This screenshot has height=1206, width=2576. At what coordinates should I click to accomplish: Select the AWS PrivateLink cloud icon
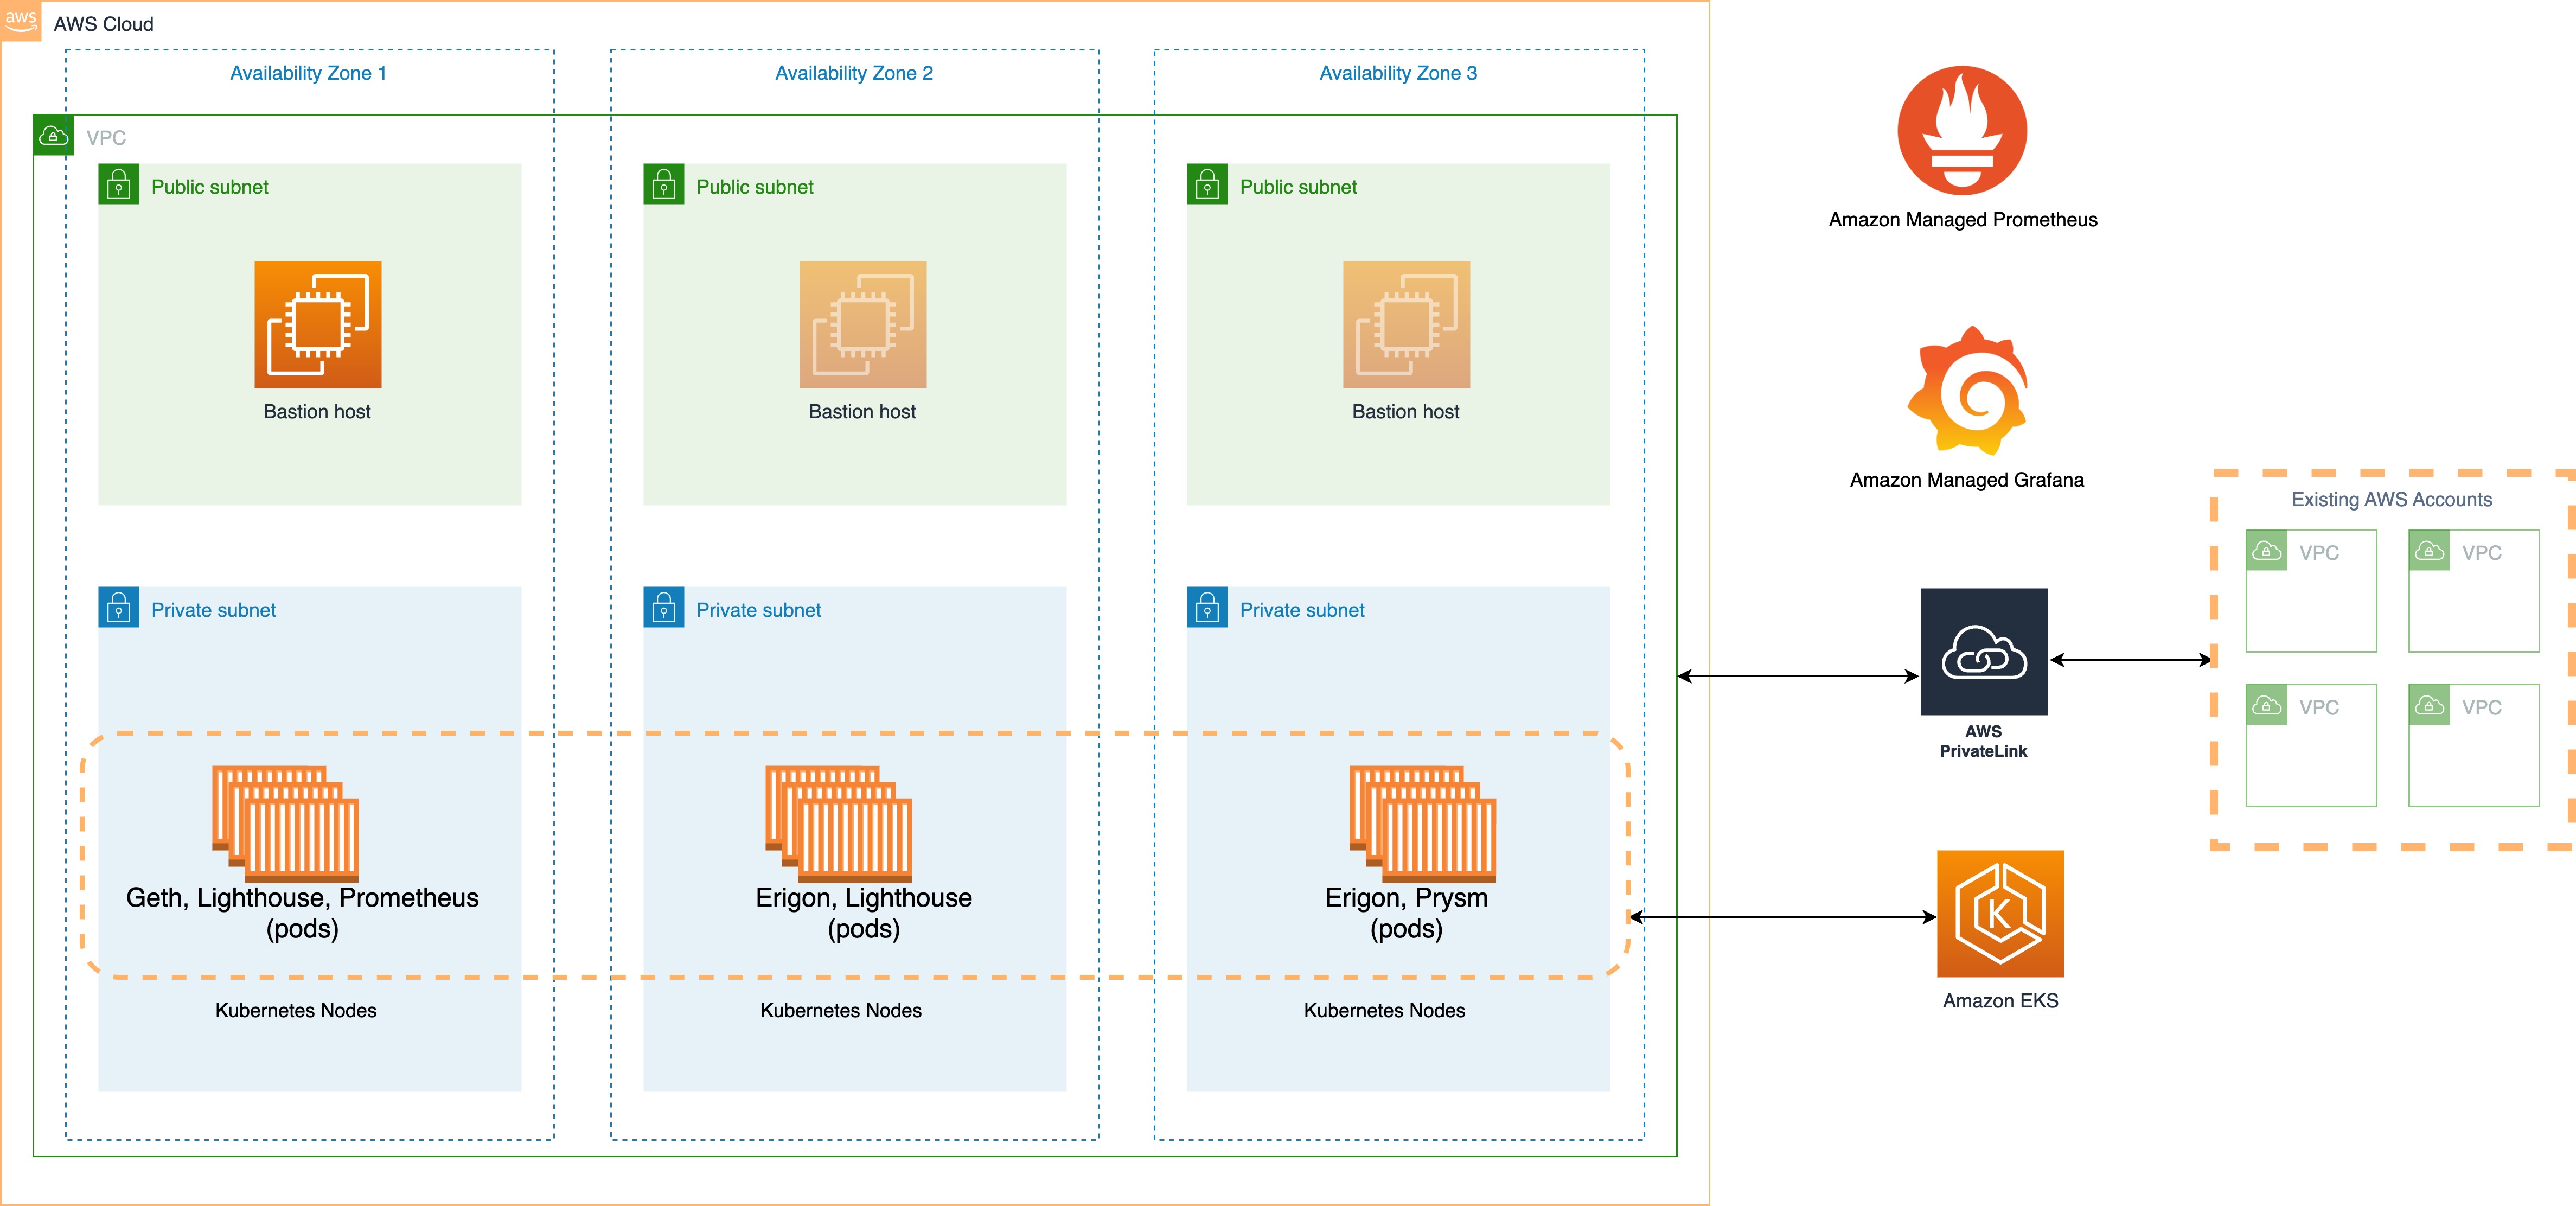(x=1984, y=652)
